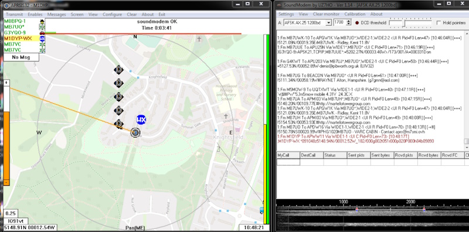Click the digipeater icon beside MB7UO*
This screenshot has width=469, height=232.
[42, 27]
